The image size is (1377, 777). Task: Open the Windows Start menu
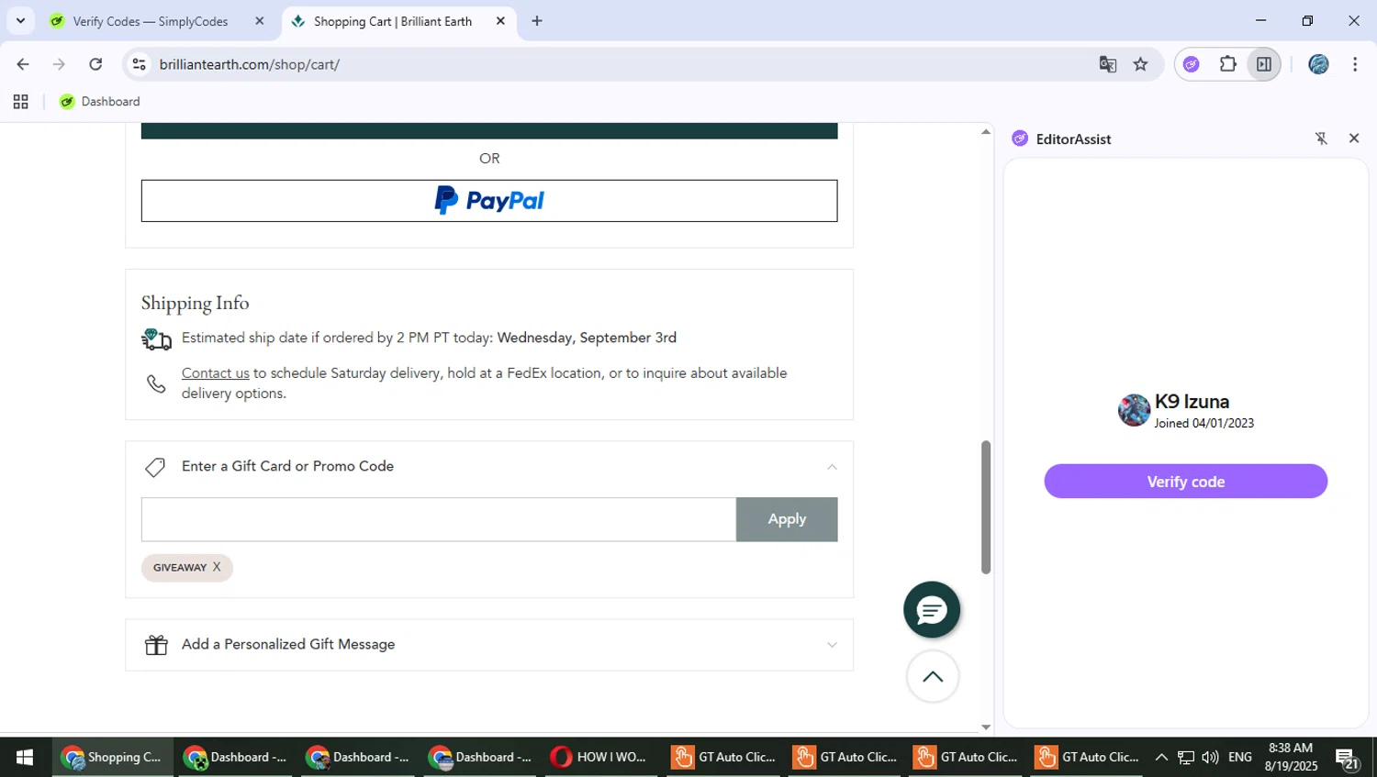click(x=25, y=758)
